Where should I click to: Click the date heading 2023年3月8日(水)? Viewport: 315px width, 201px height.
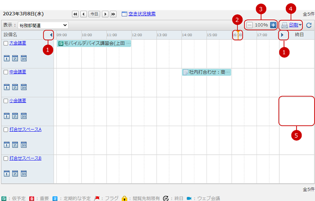pos(23,14)
